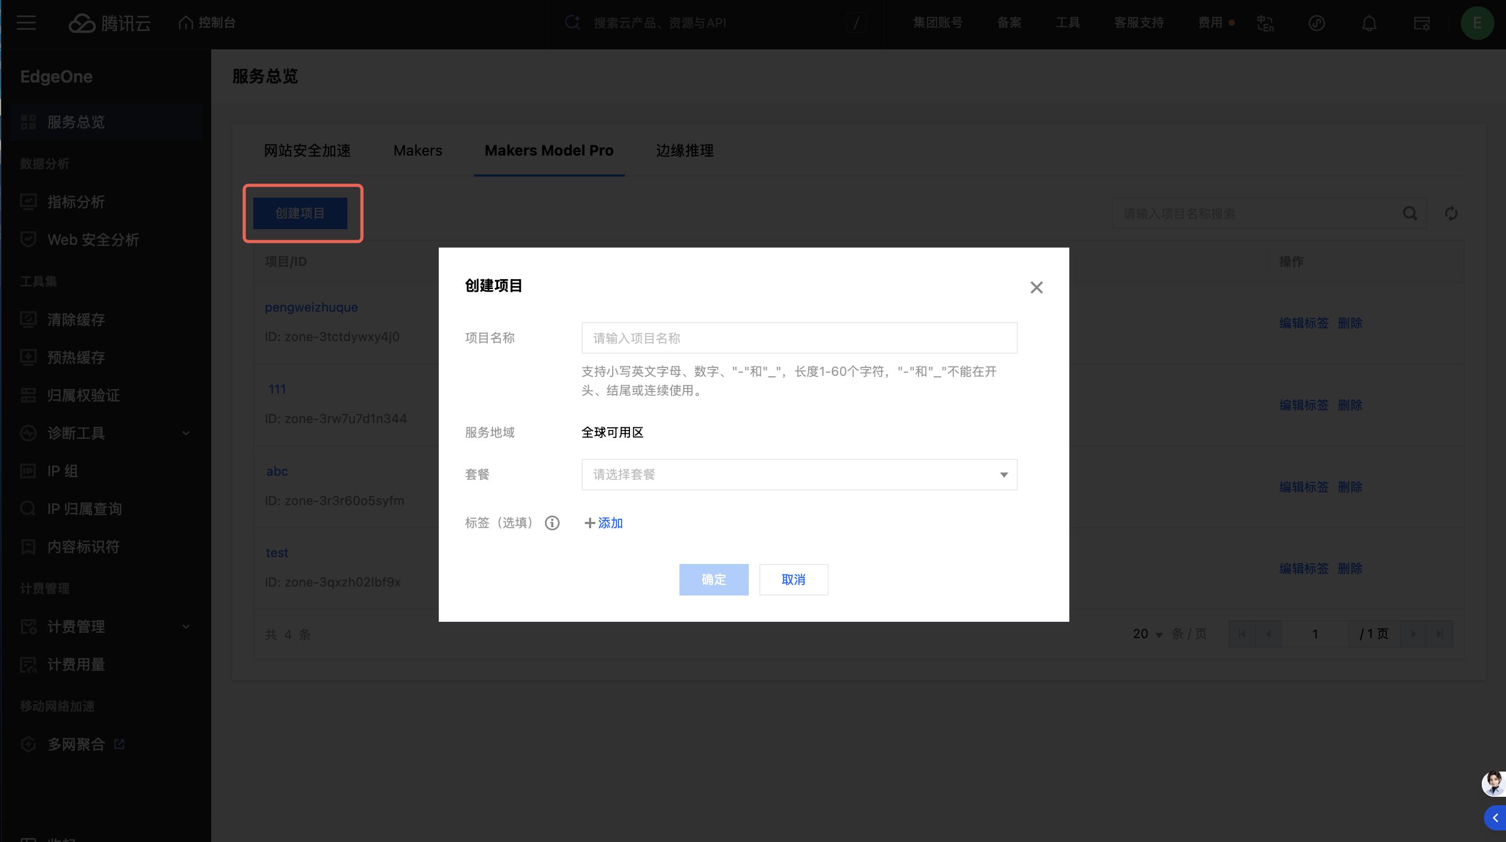
Task: Open the pengweizhuque project link
Action: pyautogui.click(x=311, y=307)
